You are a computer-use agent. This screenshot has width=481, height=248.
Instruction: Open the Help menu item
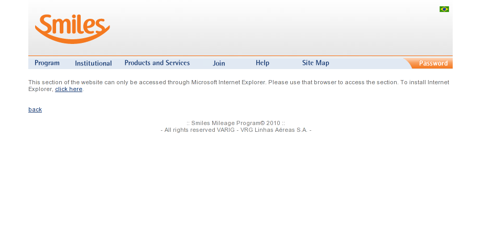(x=263, y=63)
